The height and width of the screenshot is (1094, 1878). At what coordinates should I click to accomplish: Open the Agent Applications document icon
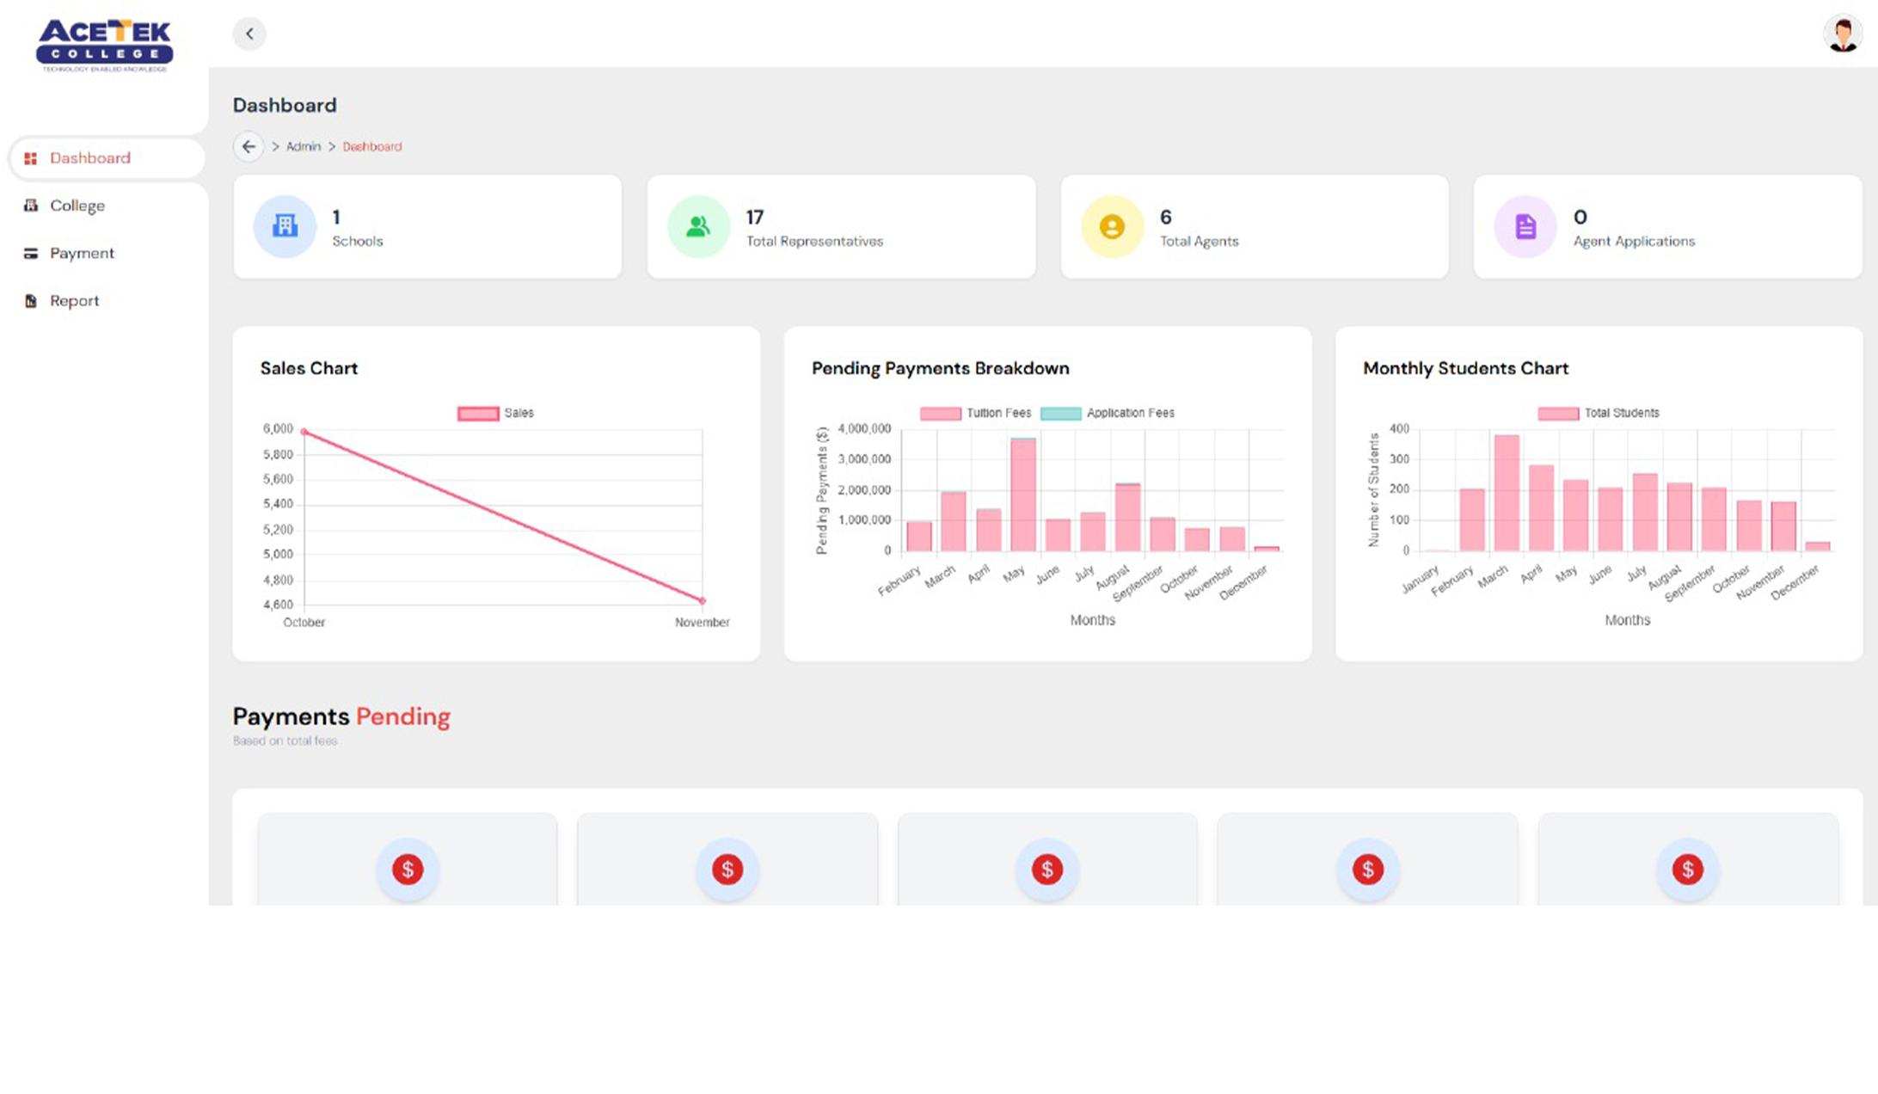(x=1524, y=226)
